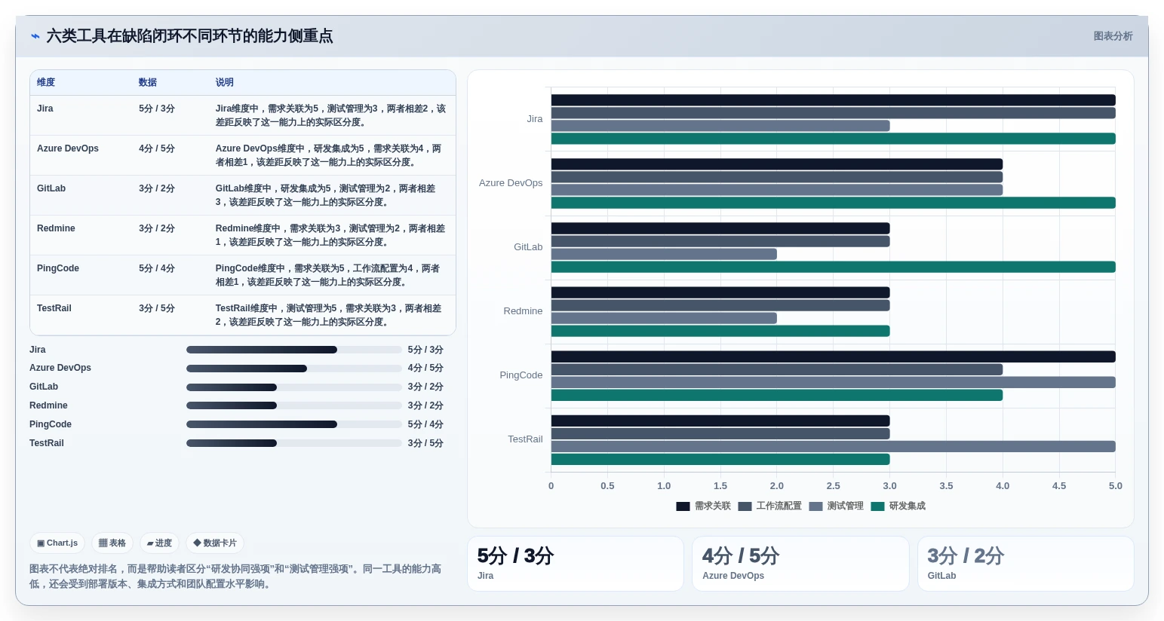The width and height of the screenshot is (1164, 621).
Task: Click the 图表分析 label in the header
Action: (x=1113, y=36)
